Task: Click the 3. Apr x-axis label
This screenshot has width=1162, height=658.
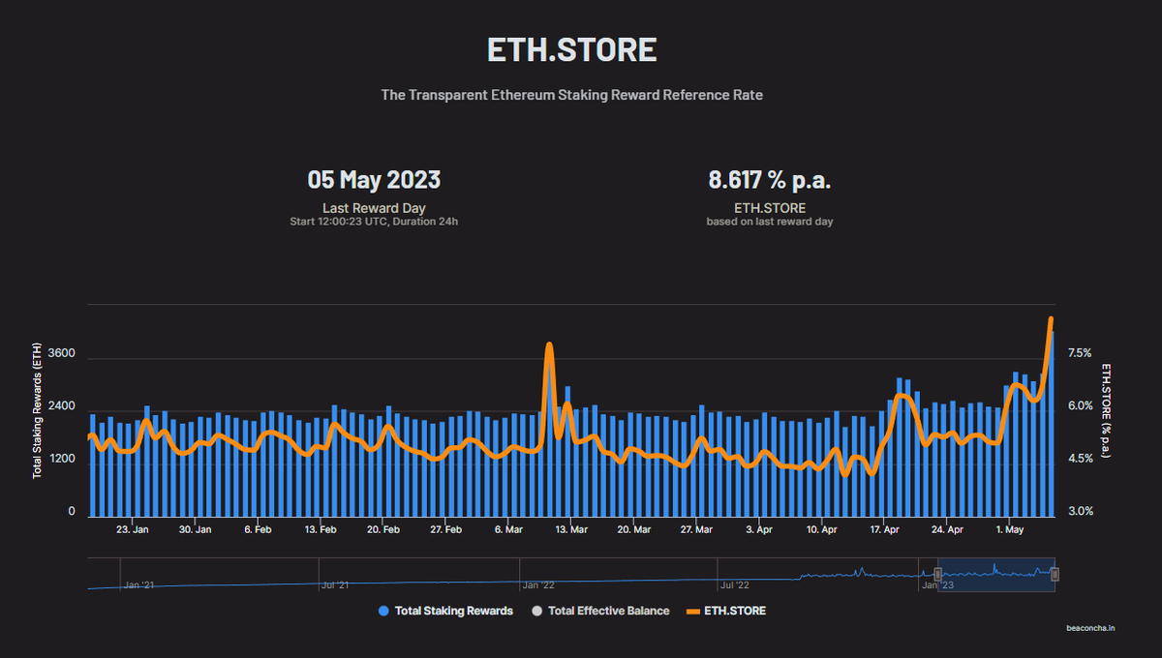Action: coord(760,529)
